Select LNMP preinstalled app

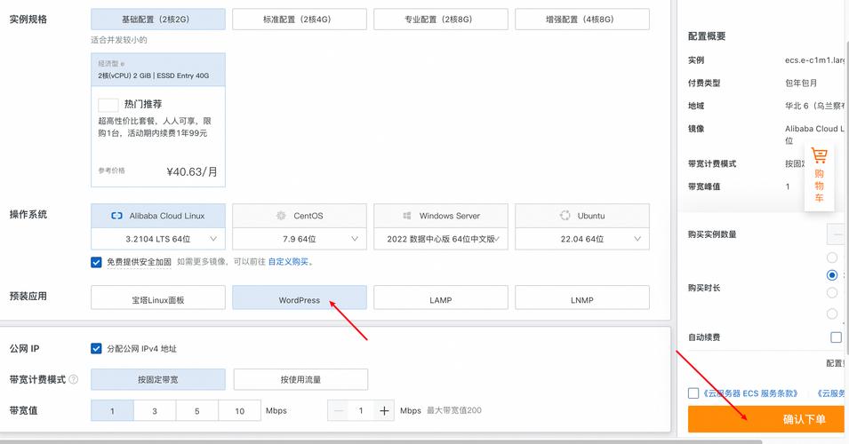[582, 298]
